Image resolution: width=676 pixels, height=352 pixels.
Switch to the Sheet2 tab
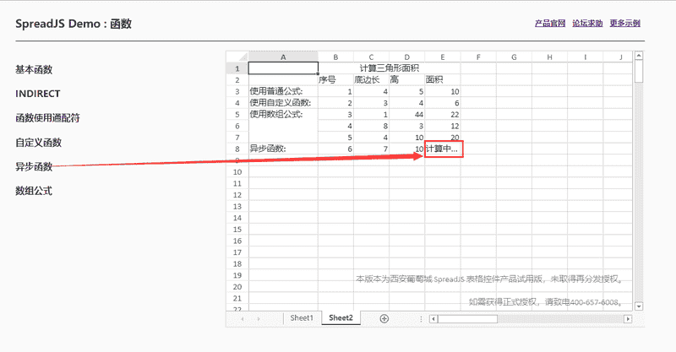coord(341,318)
